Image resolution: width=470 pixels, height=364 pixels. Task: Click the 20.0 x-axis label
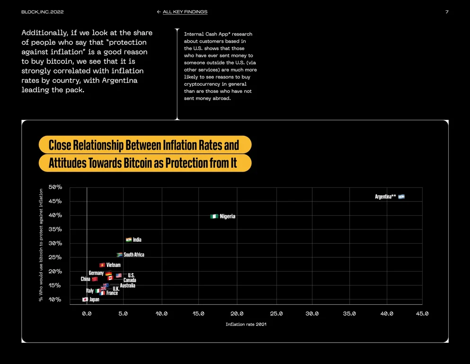click(x=237, y=314)
